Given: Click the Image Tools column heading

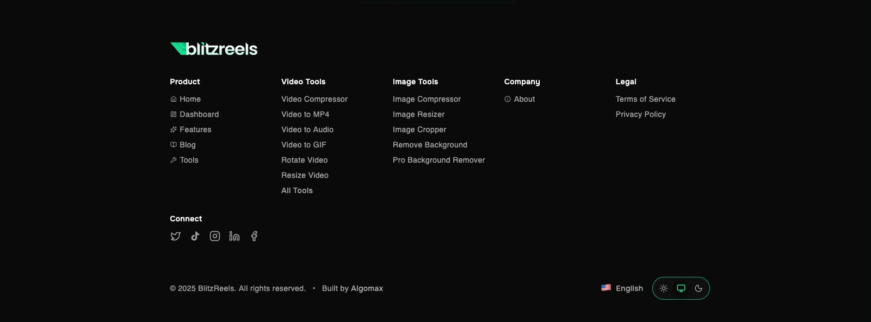Looking at the screenshot, I should [415, 82].
